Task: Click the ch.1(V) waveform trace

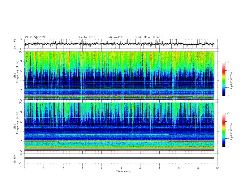Action: (x=119, y=44)
